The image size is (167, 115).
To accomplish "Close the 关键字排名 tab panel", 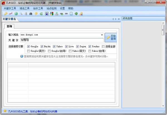I will click(x=119, y=19).
